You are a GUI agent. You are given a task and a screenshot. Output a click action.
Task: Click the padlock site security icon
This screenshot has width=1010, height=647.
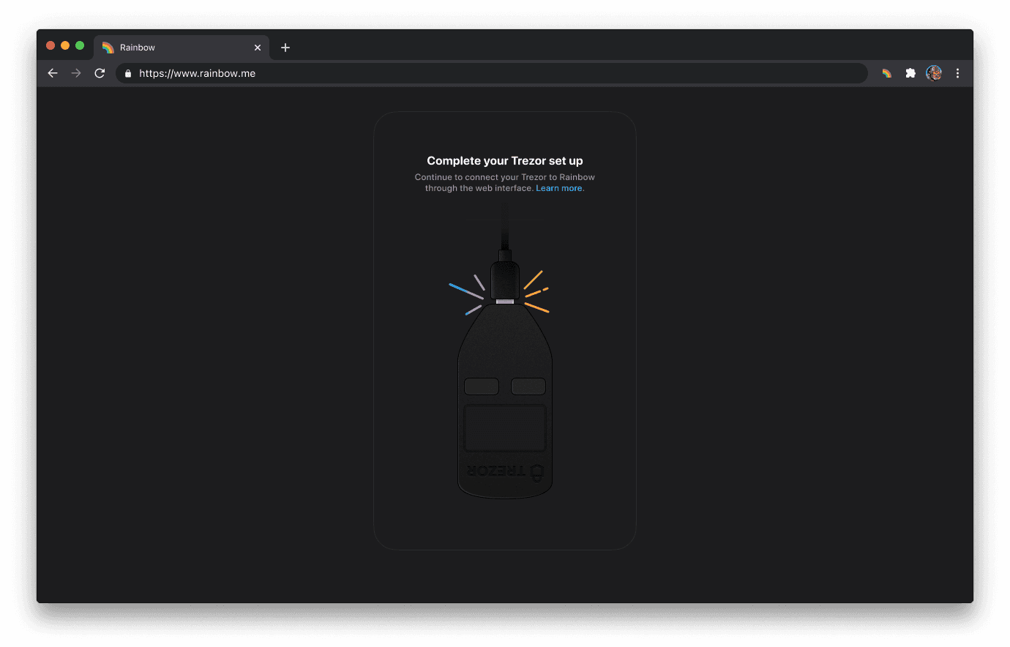[128, 73]
